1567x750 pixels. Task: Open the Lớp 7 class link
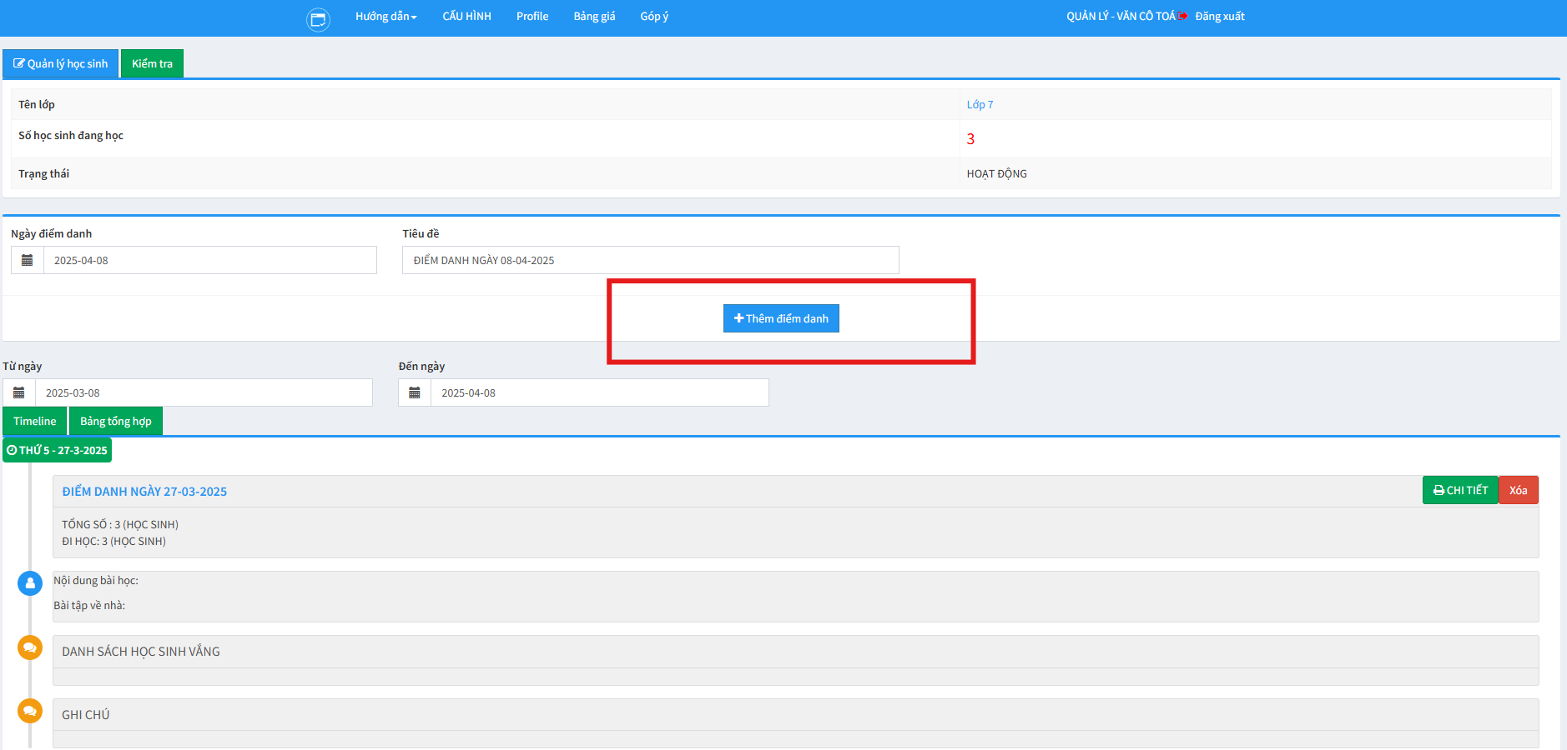(x=980, y=105)
